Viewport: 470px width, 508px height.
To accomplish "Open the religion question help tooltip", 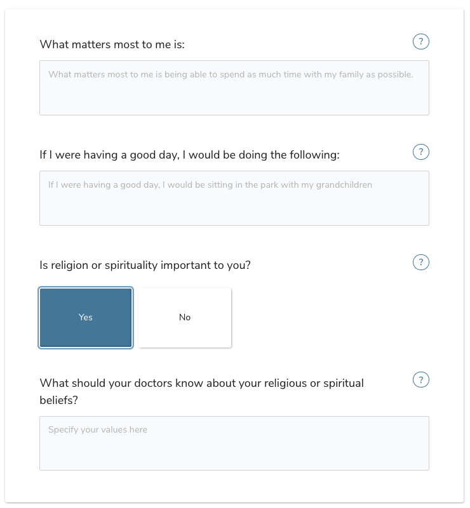I will point(420,262).
